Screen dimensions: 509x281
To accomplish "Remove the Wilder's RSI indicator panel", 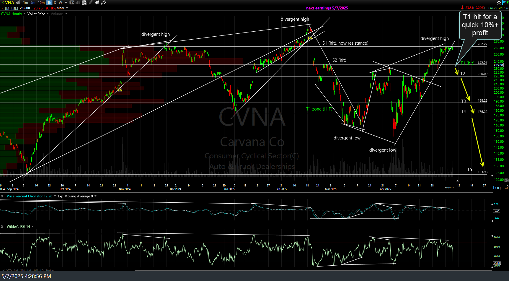I will click(x=2, y=227).
